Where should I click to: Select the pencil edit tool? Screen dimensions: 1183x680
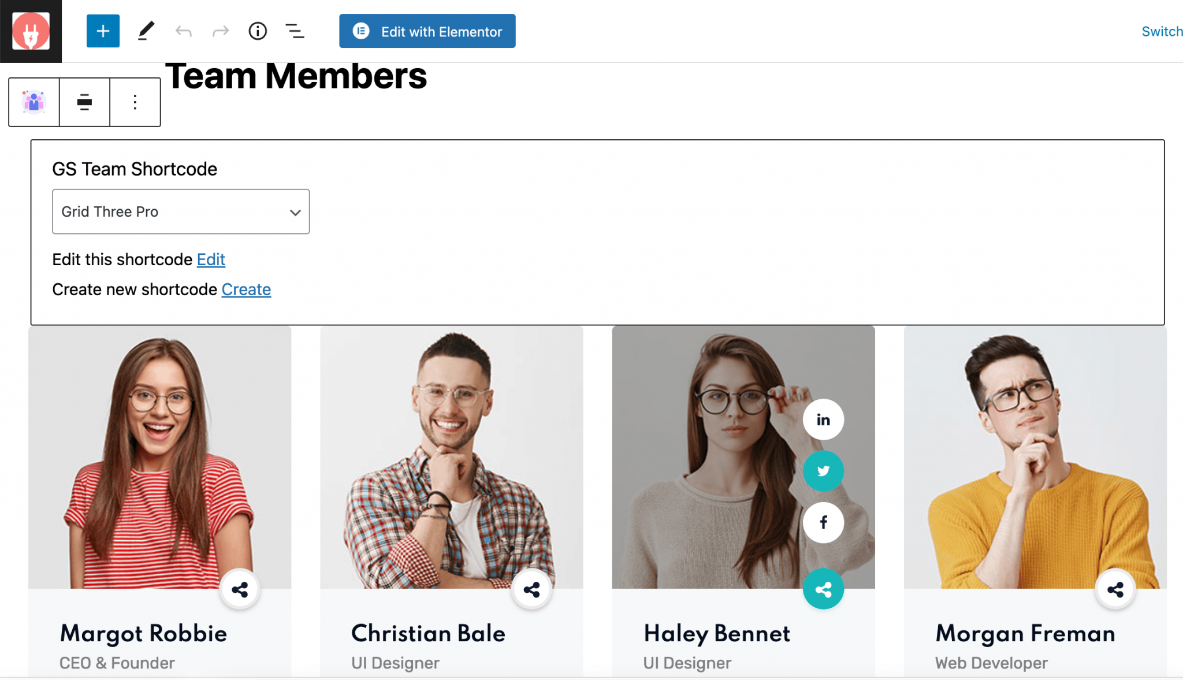click(146, 31)
